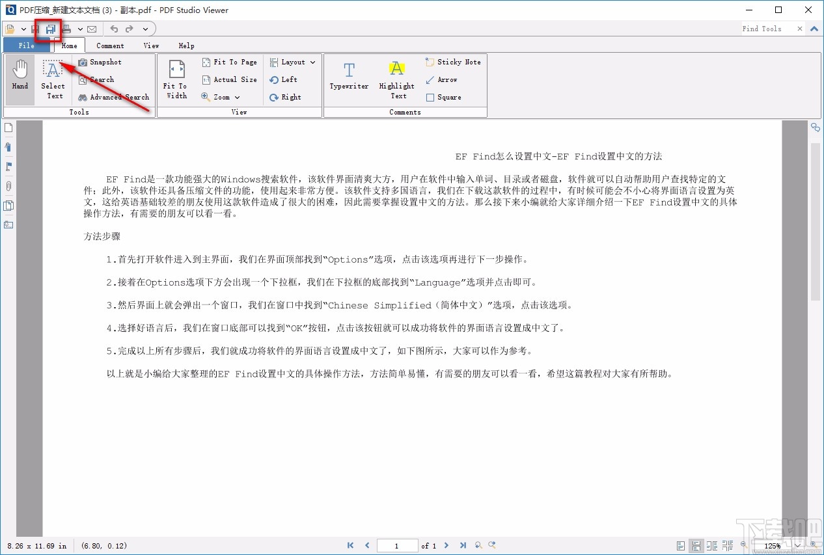
Task: Click the Search tool
Action: pos(96,79)
